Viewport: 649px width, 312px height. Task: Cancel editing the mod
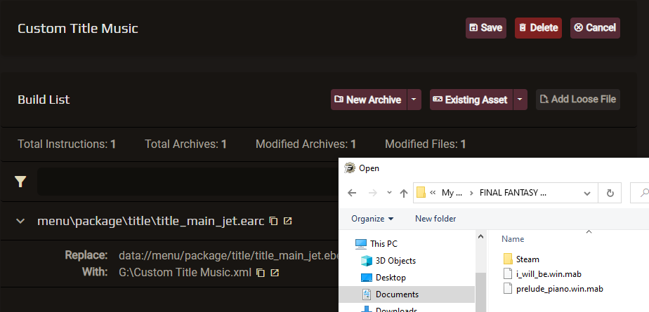(595, 27)
